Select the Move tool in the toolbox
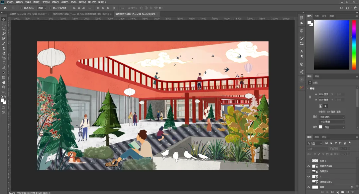 [4, 19]
